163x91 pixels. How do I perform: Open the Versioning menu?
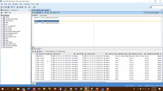point(26,4)
